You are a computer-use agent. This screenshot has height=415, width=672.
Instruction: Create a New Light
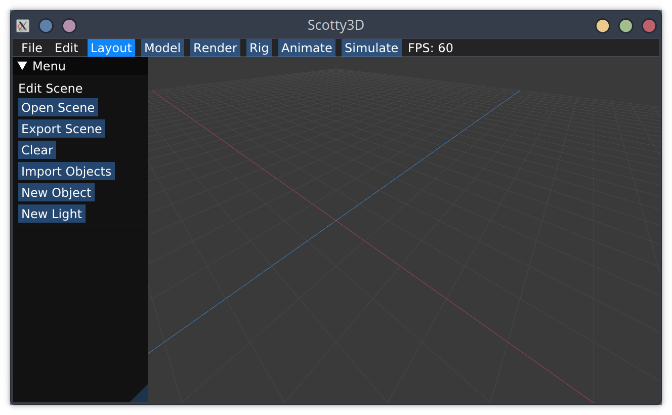tap(52, 214)
